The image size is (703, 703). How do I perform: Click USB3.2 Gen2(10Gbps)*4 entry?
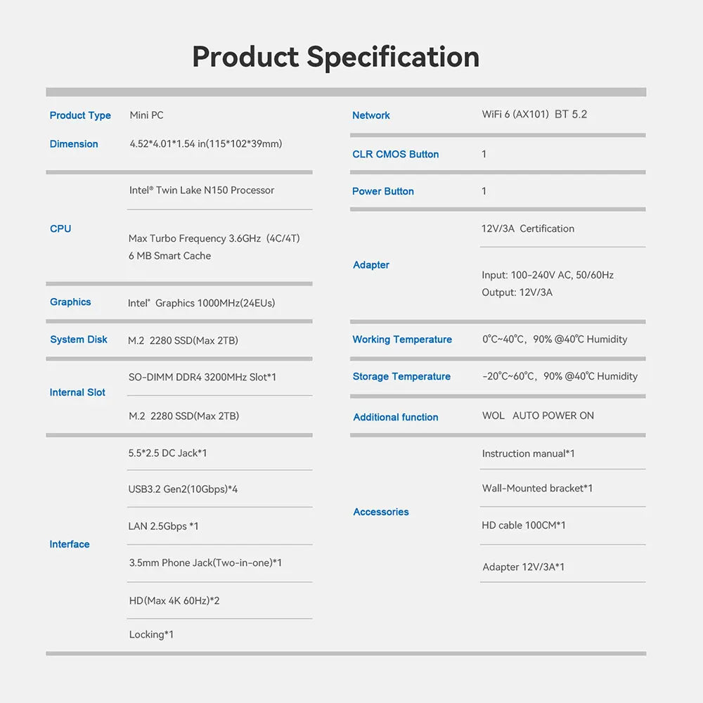tap(183, 489)
